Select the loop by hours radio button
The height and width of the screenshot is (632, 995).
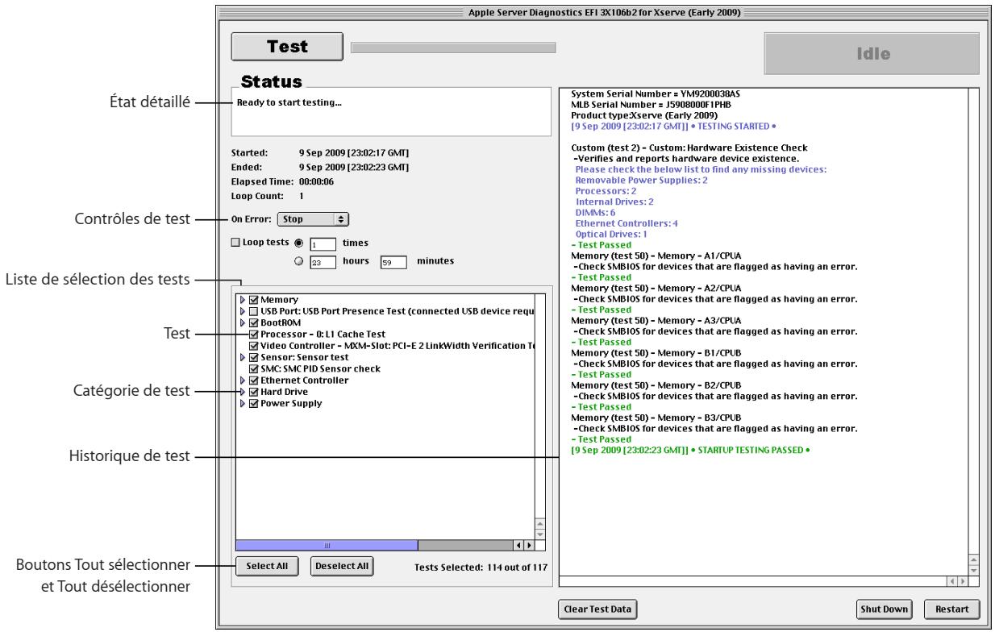[298, 260]
